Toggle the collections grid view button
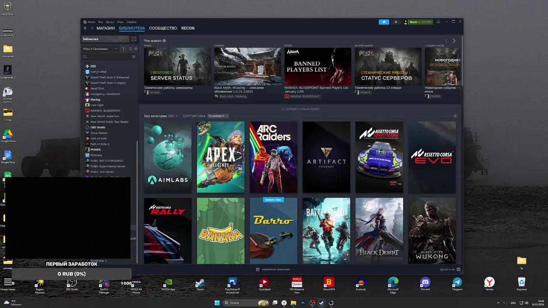 point(134,39)
